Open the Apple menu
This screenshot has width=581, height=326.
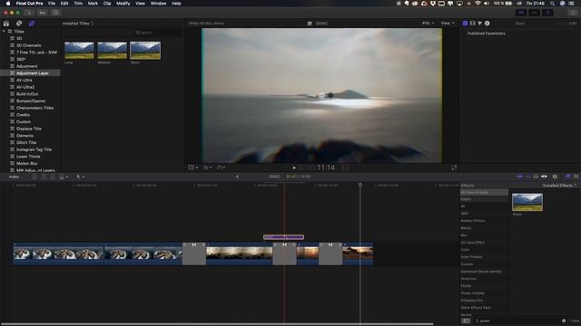(8, 4)
